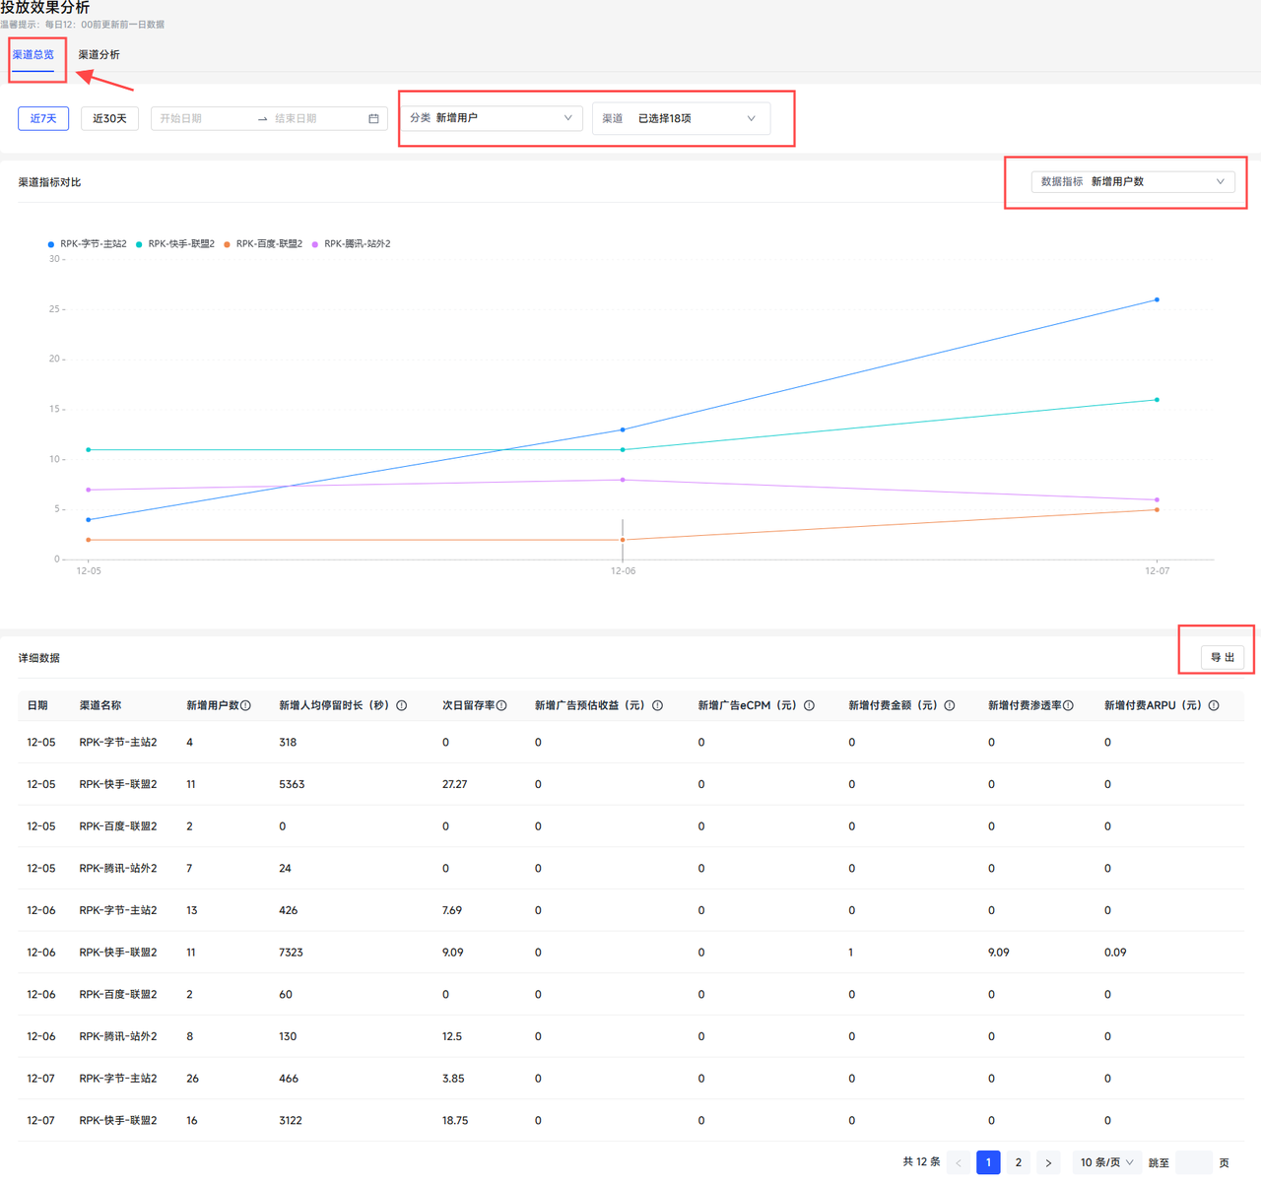Show info icon beside 新增广告预估收益（元）
1261x1185 pixels.
coord(657,705)
